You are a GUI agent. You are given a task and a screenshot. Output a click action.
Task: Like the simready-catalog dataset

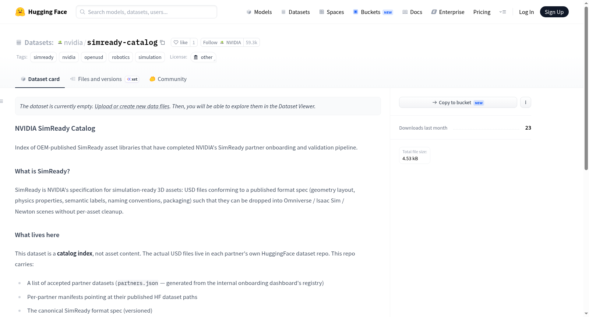[180, 42]
